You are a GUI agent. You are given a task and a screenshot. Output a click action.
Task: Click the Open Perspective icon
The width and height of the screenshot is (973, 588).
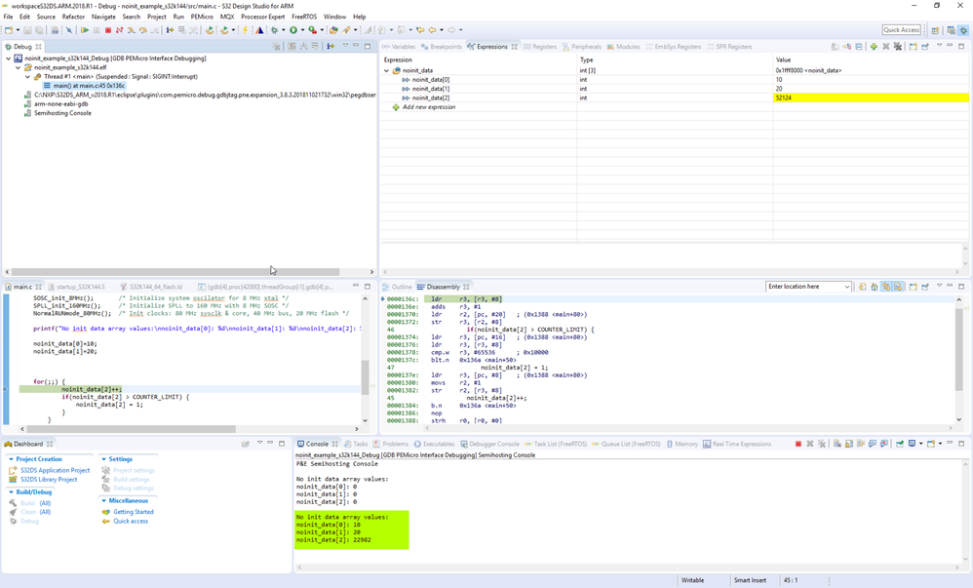(x=935, y=30)
